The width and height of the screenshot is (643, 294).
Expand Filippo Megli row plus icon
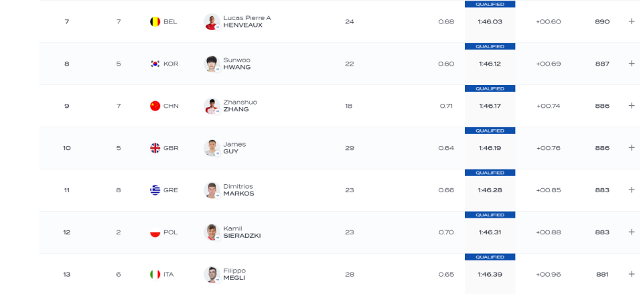point(632,275)
